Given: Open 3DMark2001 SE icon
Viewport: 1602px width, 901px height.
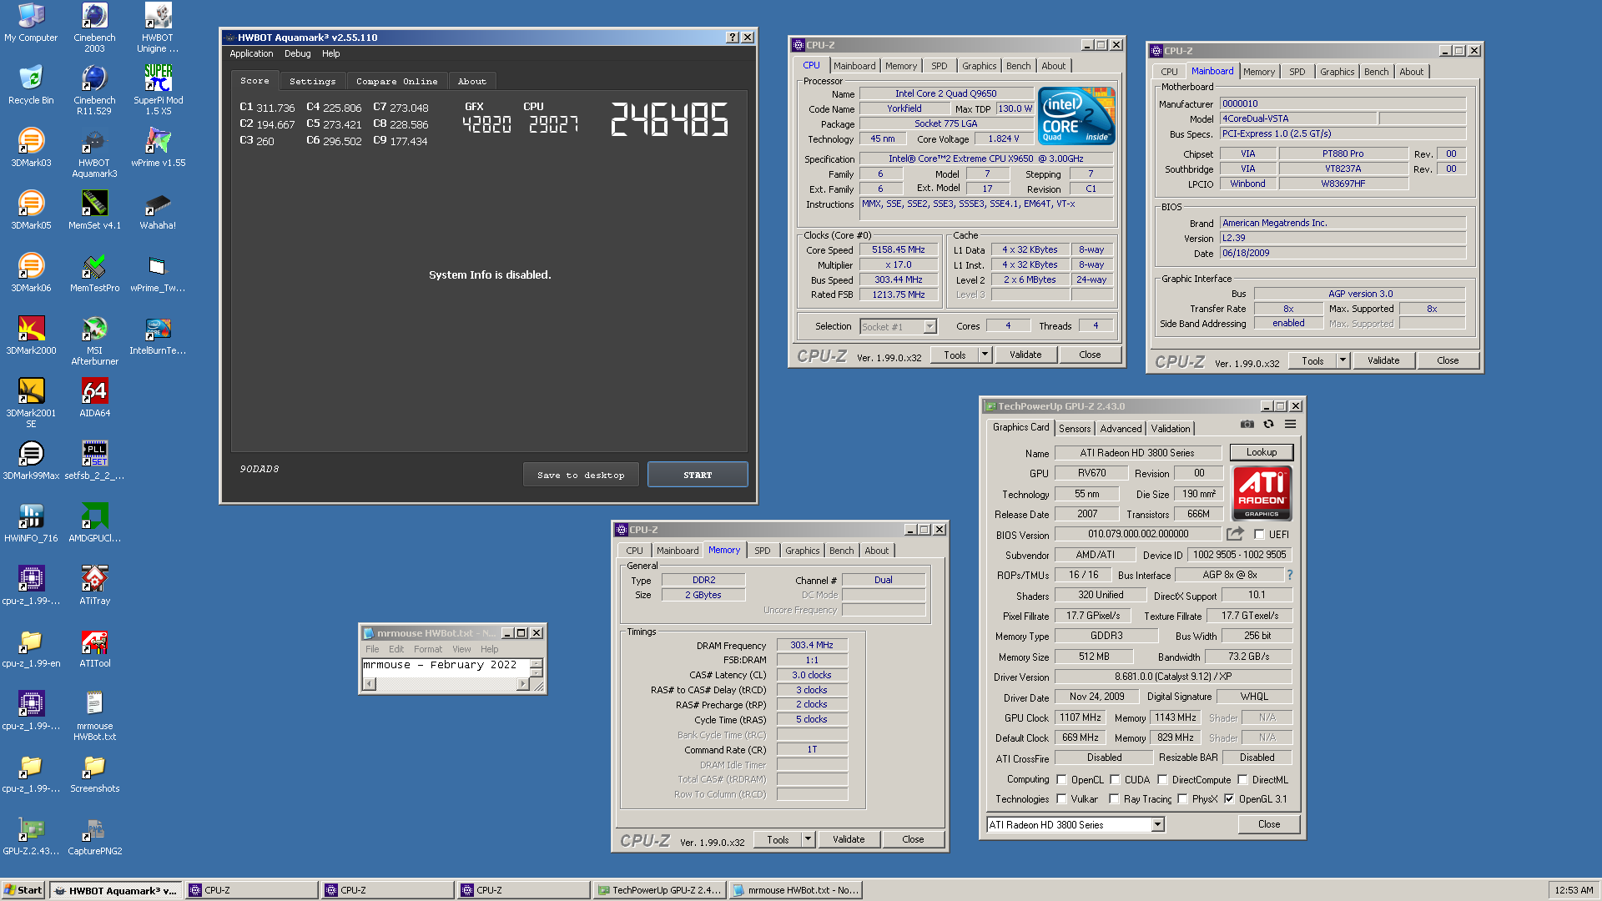Looking at the screenshot, I should (x=31, y=402).
